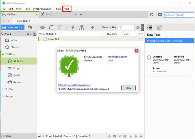Close the Outline tab
This screenshot has width=195, height=139.
[37, 15]
